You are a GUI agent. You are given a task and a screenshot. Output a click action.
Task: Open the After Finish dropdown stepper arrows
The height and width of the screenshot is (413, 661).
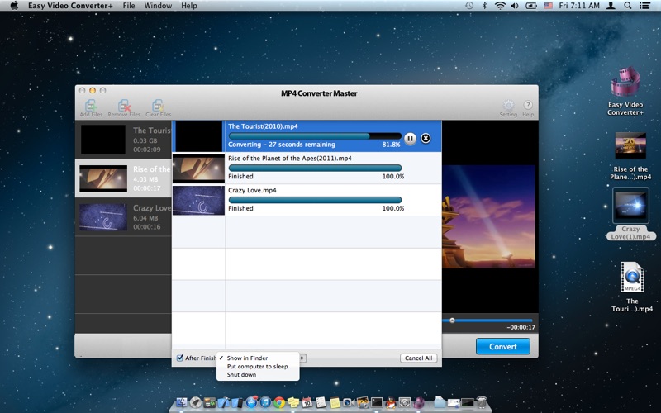point(302,358)
